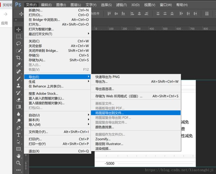Choose 颜色查找表... entry
The width and height of the screenshot is (216, 174).
click(x=136, y=127)
